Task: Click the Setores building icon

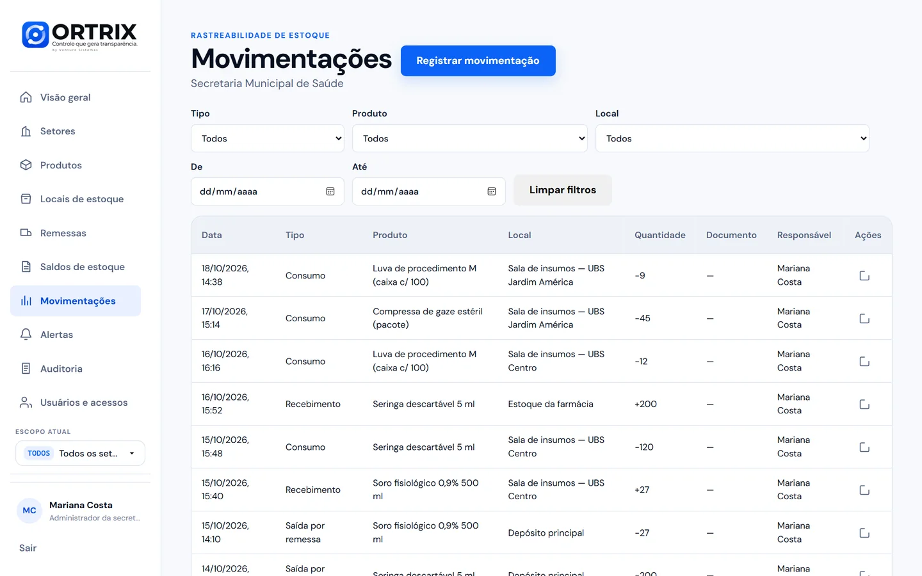Action: click(26, 131)
